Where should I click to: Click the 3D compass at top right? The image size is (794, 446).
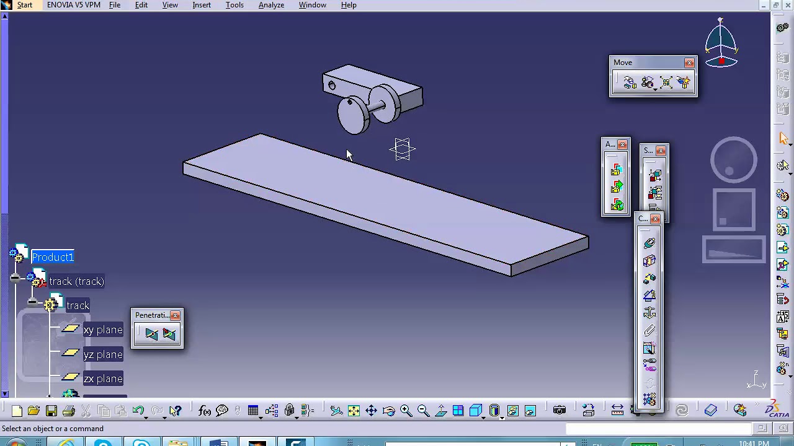point(721,43)
